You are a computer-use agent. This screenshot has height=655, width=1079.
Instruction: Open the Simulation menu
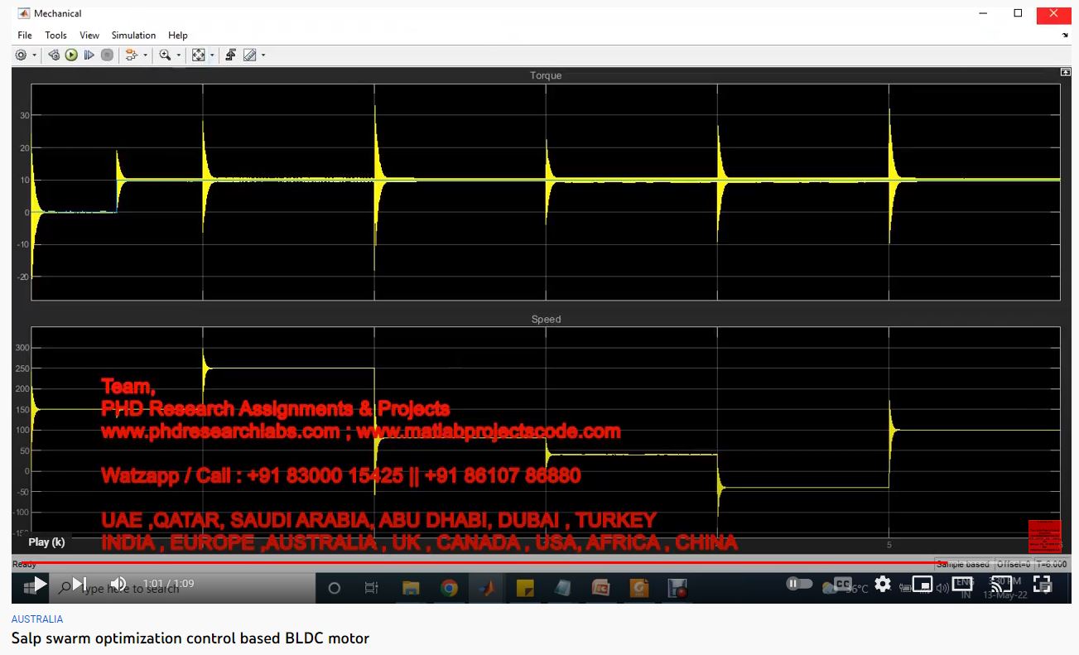pyautogui.click(x=133, y=36)
